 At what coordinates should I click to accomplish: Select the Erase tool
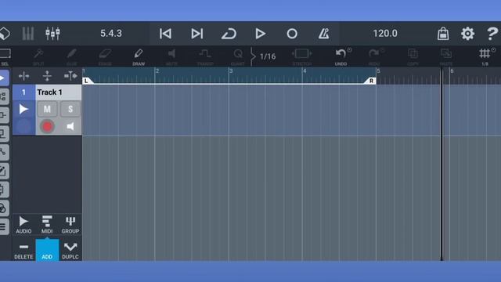click(105, 56)
